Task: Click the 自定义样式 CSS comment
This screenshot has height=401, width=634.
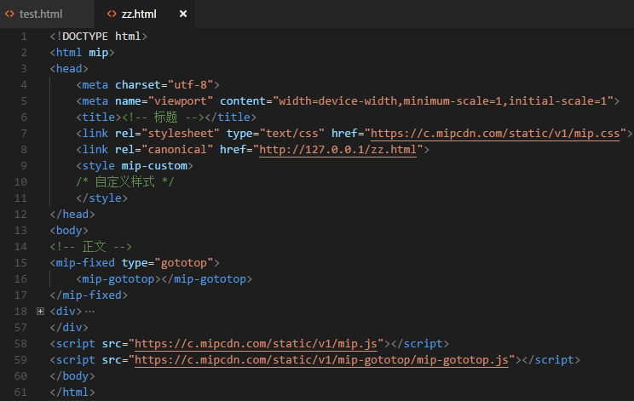Action: (x=125, y=181)
